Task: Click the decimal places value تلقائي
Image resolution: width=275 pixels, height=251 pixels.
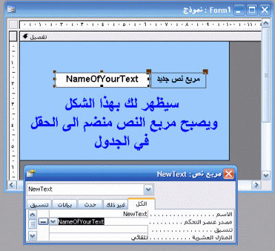Action: click(x=98, y=237)
